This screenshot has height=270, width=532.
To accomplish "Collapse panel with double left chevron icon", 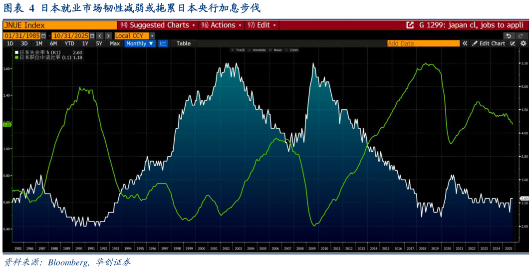I will (465, 43).
